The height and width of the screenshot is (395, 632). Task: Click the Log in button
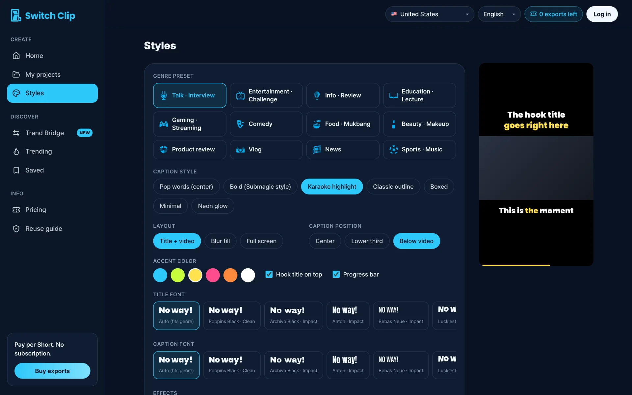click(x=602, y=14)
